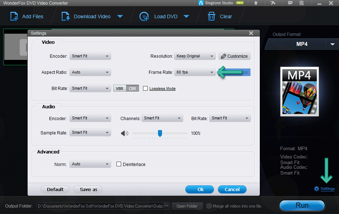Click the Clear icon to empty the list
This screenshot has width=339, height=214.
pyautogui.click(x=211, y=16)
